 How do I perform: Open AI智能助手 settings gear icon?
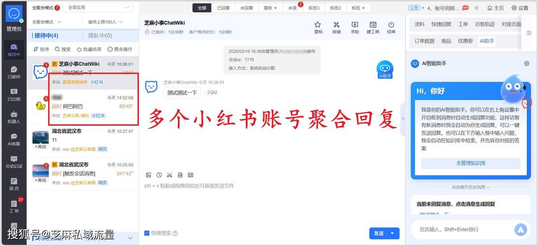click(527, 63)
